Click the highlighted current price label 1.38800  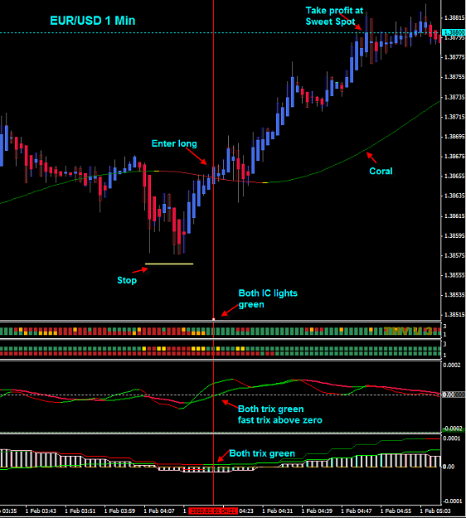[454, 32]
